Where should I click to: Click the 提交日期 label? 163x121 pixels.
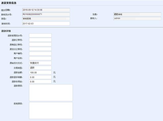click(x=6, y=10)
